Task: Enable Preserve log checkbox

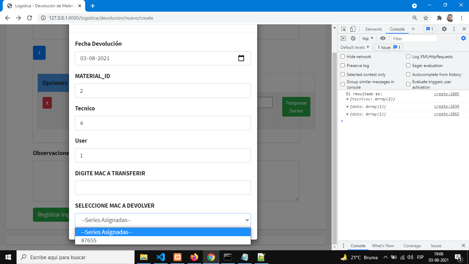Action: (343, 65)
